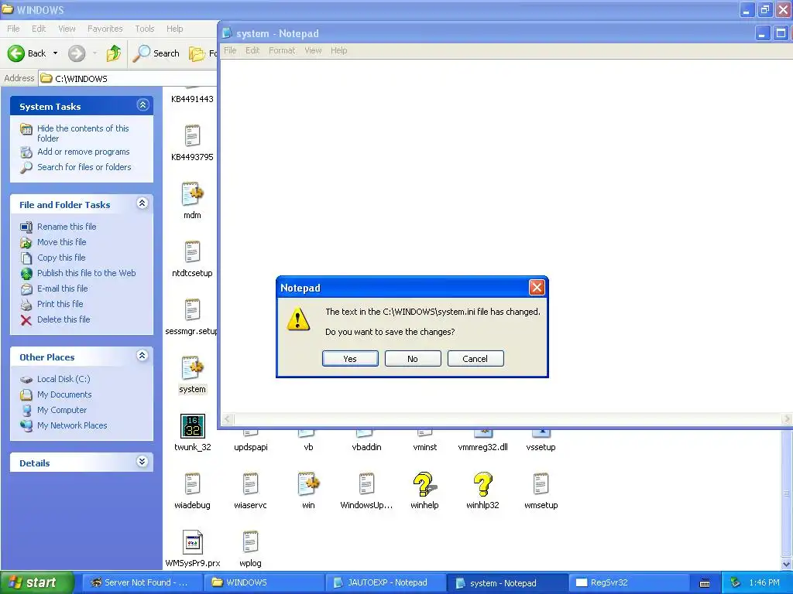The image size is (793, 594).
Task: Click Search for files or folders link
Action: [84, 167]
